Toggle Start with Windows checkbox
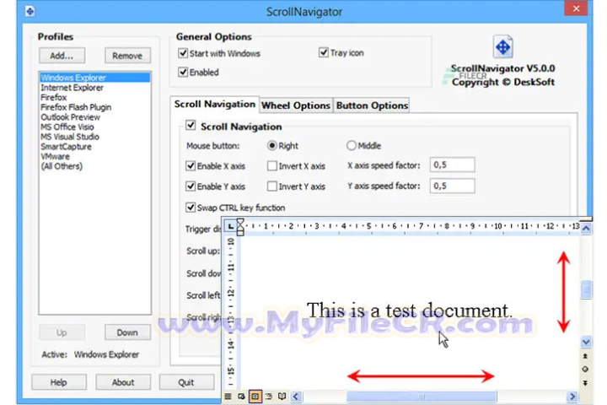This screenshot has height=405, width=607. pos(183,53)
